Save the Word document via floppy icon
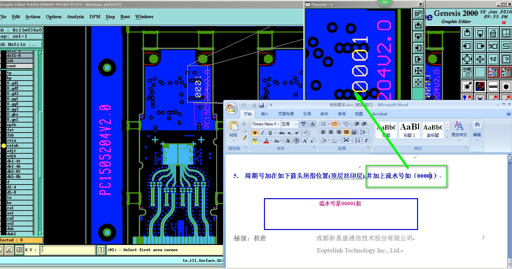Viewport: 512px width, 269px height. pos(261,105)
